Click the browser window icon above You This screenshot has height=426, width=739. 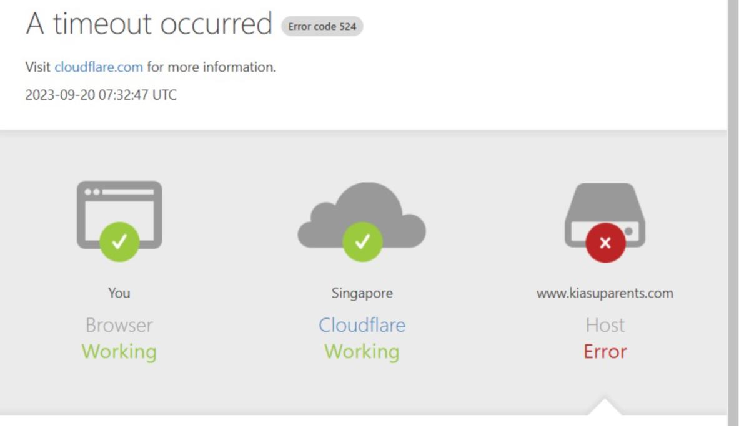point(119,221)
